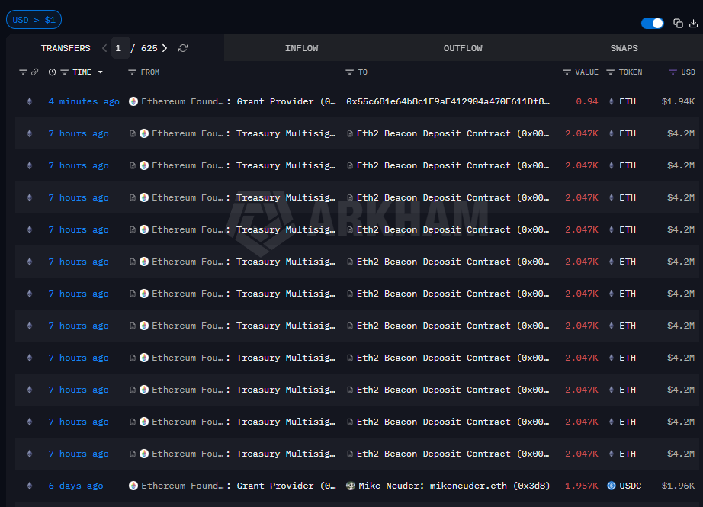
Task: Open the USD column filter
Action: tap(673, 72)
